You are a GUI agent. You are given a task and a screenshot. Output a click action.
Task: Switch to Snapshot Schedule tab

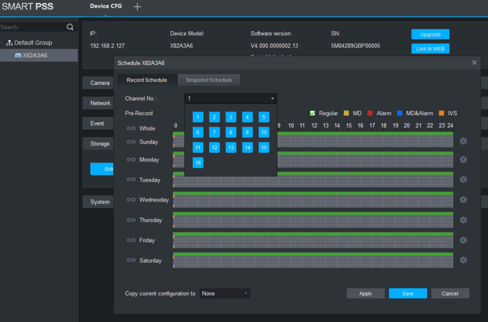click(209, 80)
